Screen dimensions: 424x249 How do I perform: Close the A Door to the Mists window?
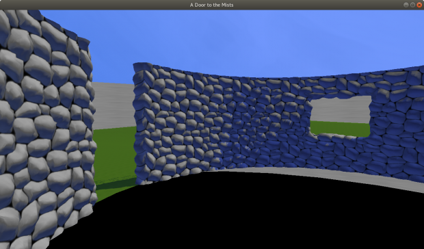pos(419,5)
